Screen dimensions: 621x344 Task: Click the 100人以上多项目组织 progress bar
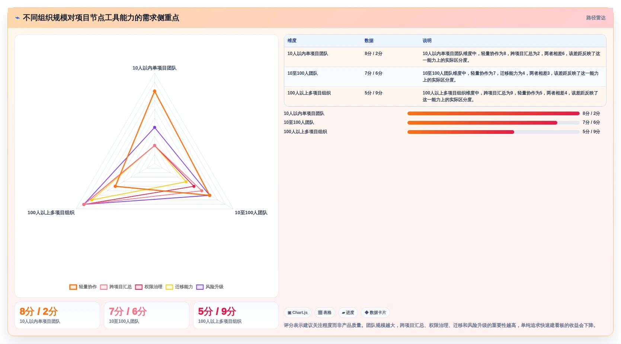pos(493,132)
